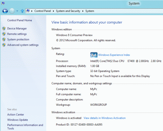Expand chevron before Control Panel breadcrumb
Image resolution: width=163 pixels, height=131 pixels.
(32, 11)
